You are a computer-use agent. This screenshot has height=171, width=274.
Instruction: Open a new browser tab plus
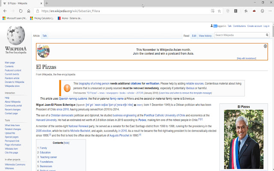click(47, 3)
